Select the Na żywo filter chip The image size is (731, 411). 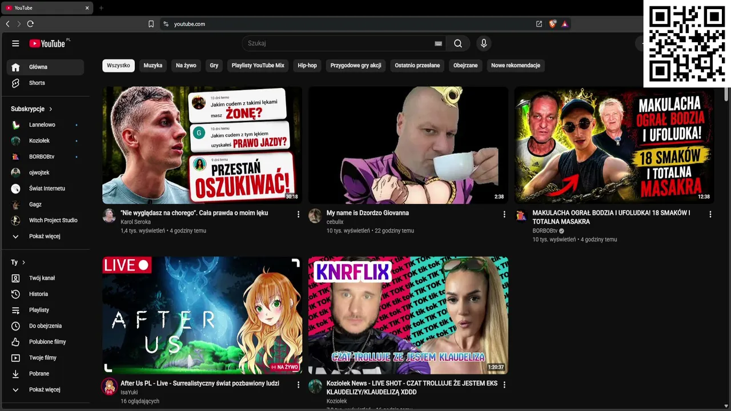(186, 66)
